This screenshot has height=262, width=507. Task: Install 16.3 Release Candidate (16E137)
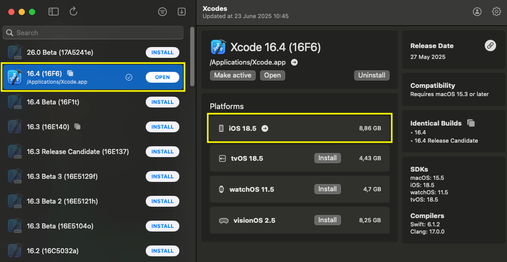pos(162,152)
